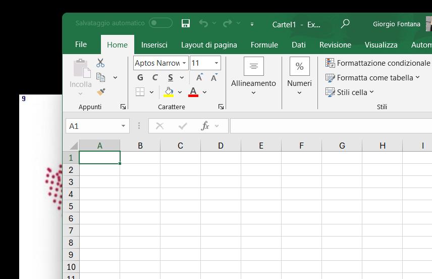This screenshot has height=279, width=432.
Task: Expand the font size 11 dropdown
Action: [x=217, y=63]
